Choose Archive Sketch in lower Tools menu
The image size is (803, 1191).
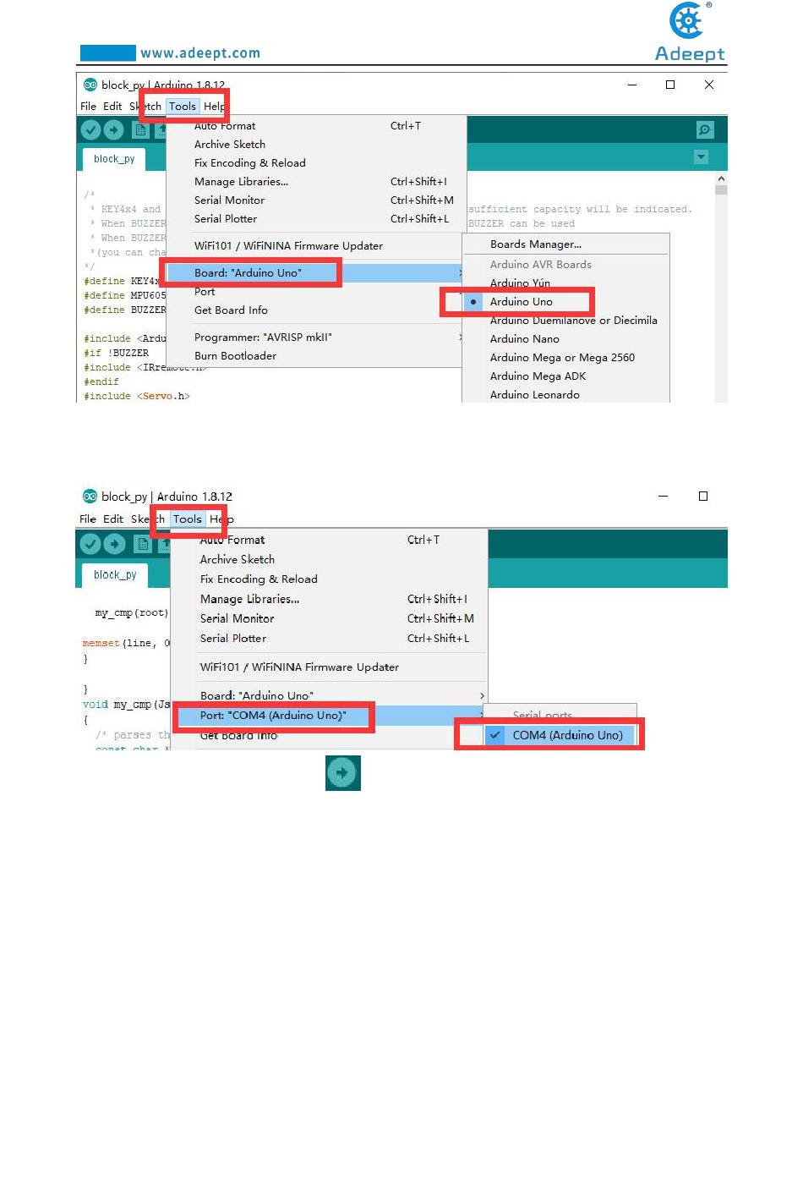[x=330, y=560]
